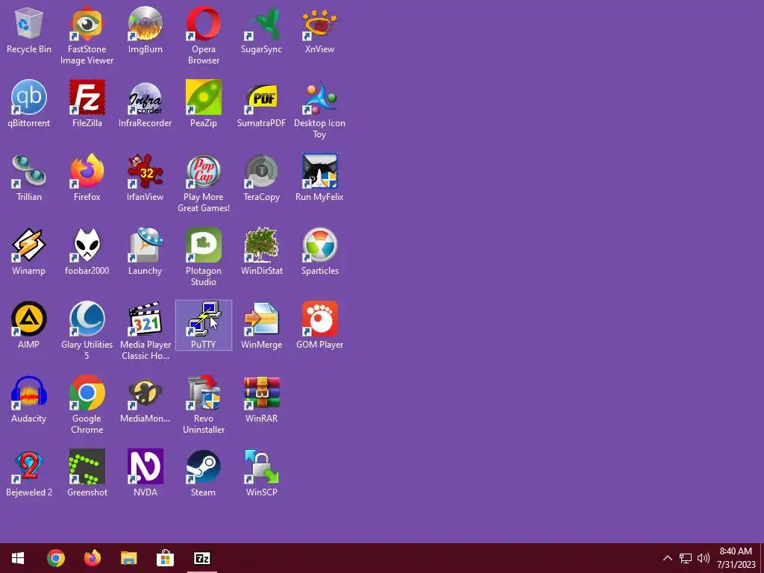Select the Firefox desktop shortcut
The image size is (764, 573).
coord(87,178)
